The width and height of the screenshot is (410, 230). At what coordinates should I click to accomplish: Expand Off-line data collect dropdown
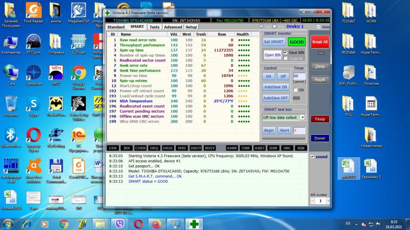point(303,117)
